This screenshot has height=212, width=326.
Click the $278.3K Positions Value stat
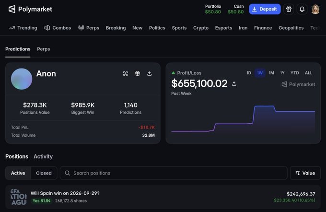click(x=35, y=108)
